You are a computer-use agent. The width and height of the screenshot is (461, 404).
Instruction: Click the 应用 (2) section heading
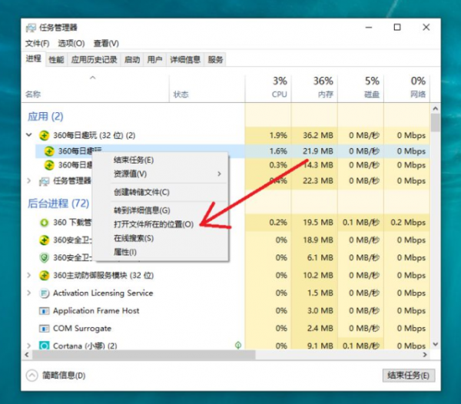(x=45, y=116)
